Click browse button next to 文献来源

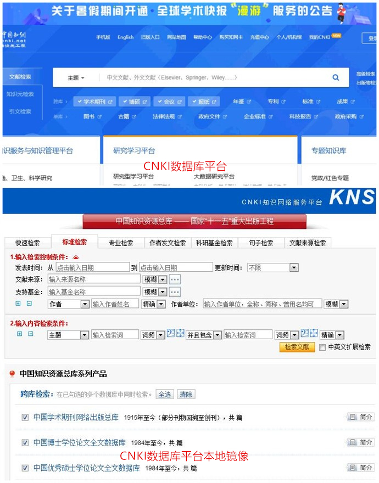175,279
